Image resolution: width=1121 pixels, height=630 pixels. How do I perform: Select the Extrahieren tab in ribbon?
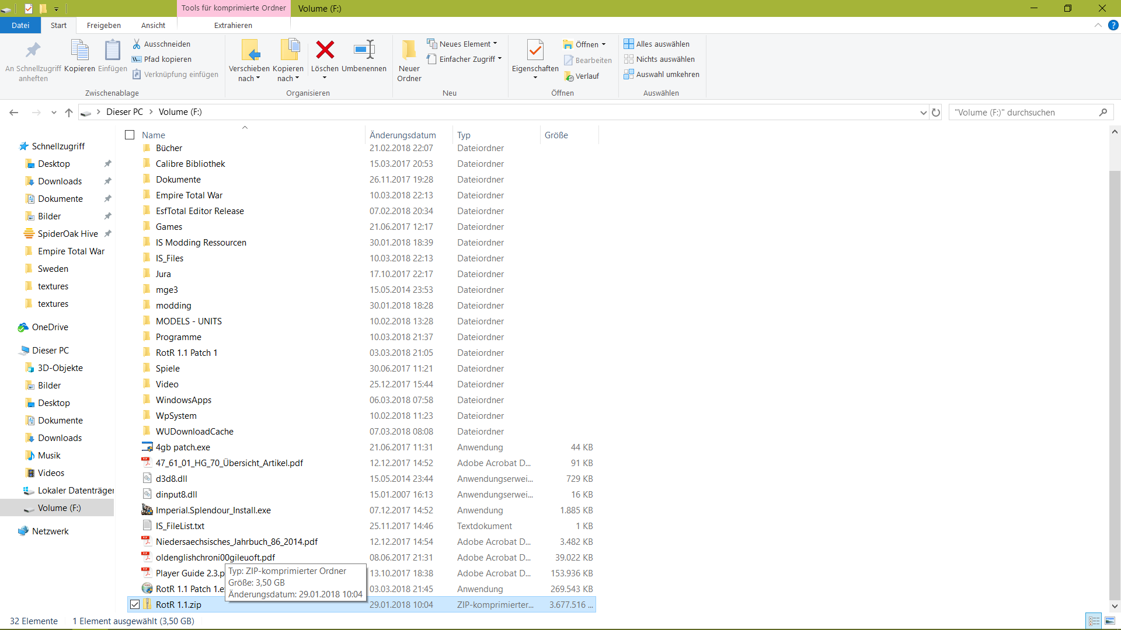[232, 24]
